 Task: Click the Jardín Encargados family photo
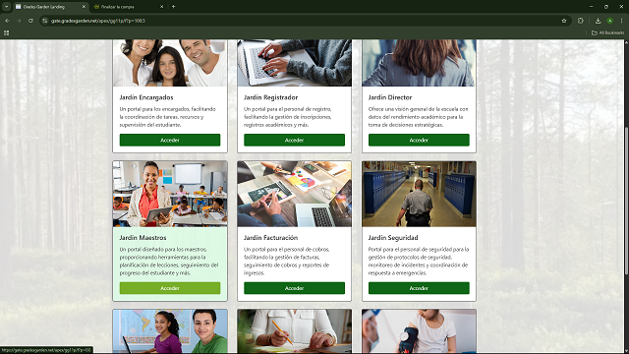[170, 63]
